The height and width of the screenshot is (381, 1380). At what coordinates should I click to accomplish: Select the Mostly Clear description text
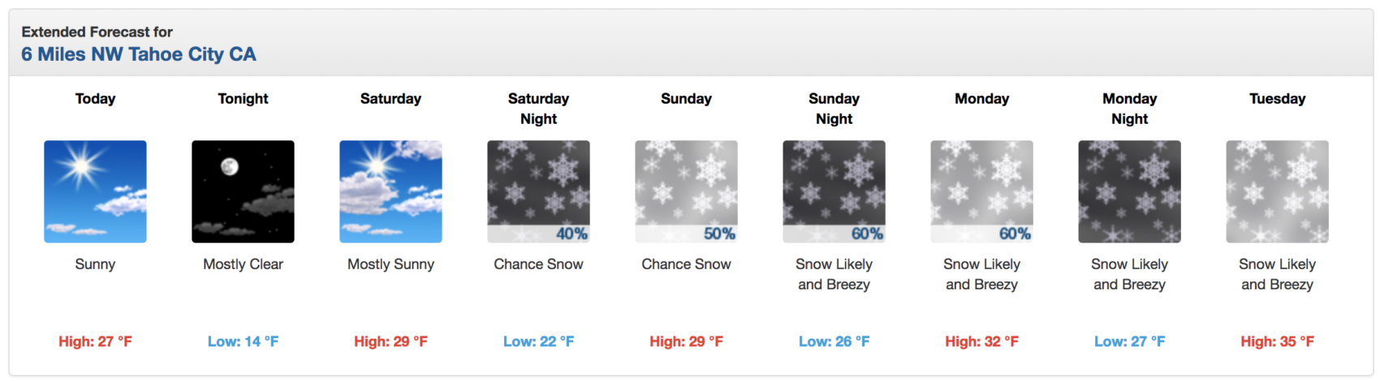point(243,264)
